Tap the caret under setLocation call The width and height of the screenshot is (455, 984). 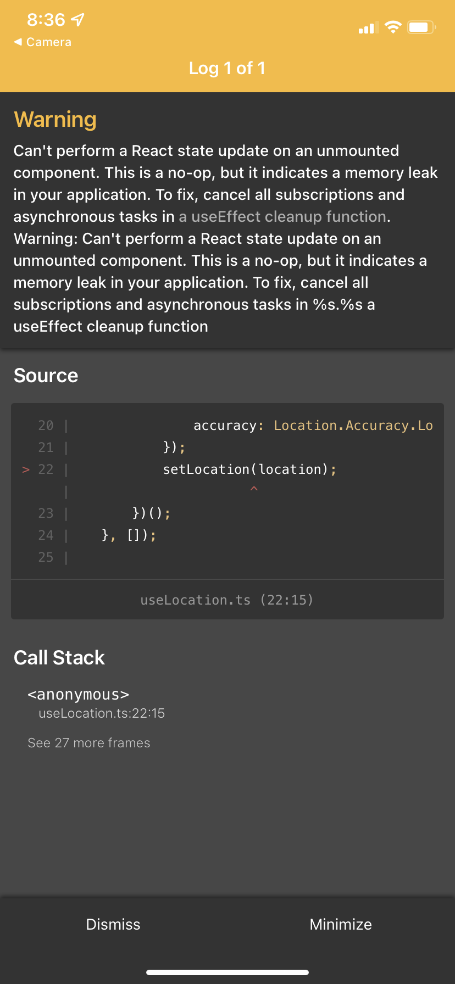click(x=254, y=488)
